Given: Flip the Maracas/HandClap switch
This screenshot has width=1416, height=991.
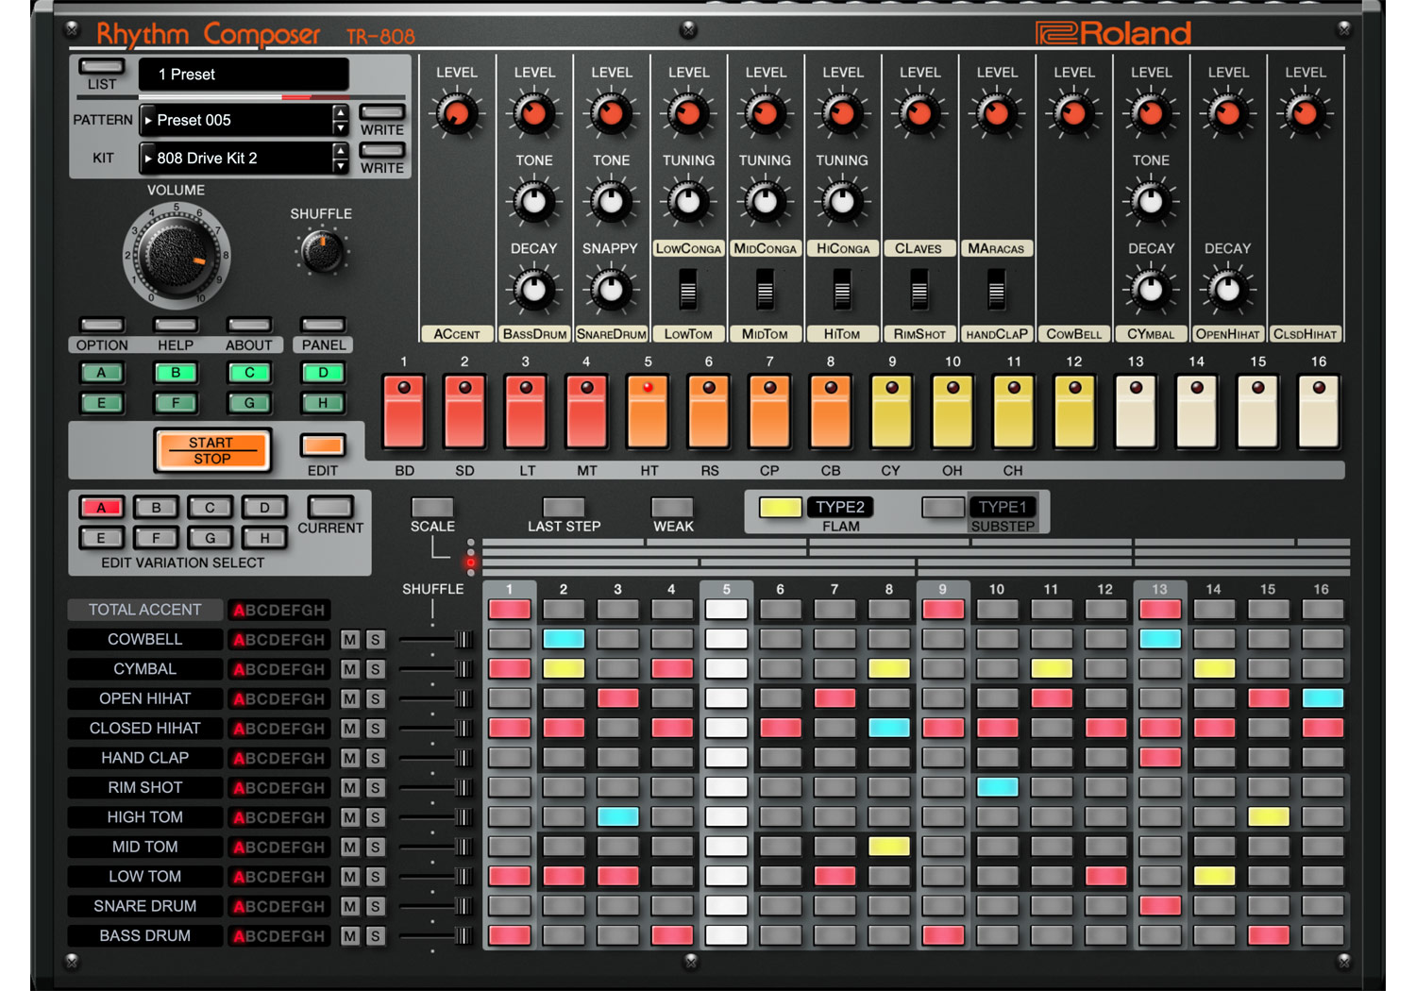Looking at the screenshot, I should (996, 290).
